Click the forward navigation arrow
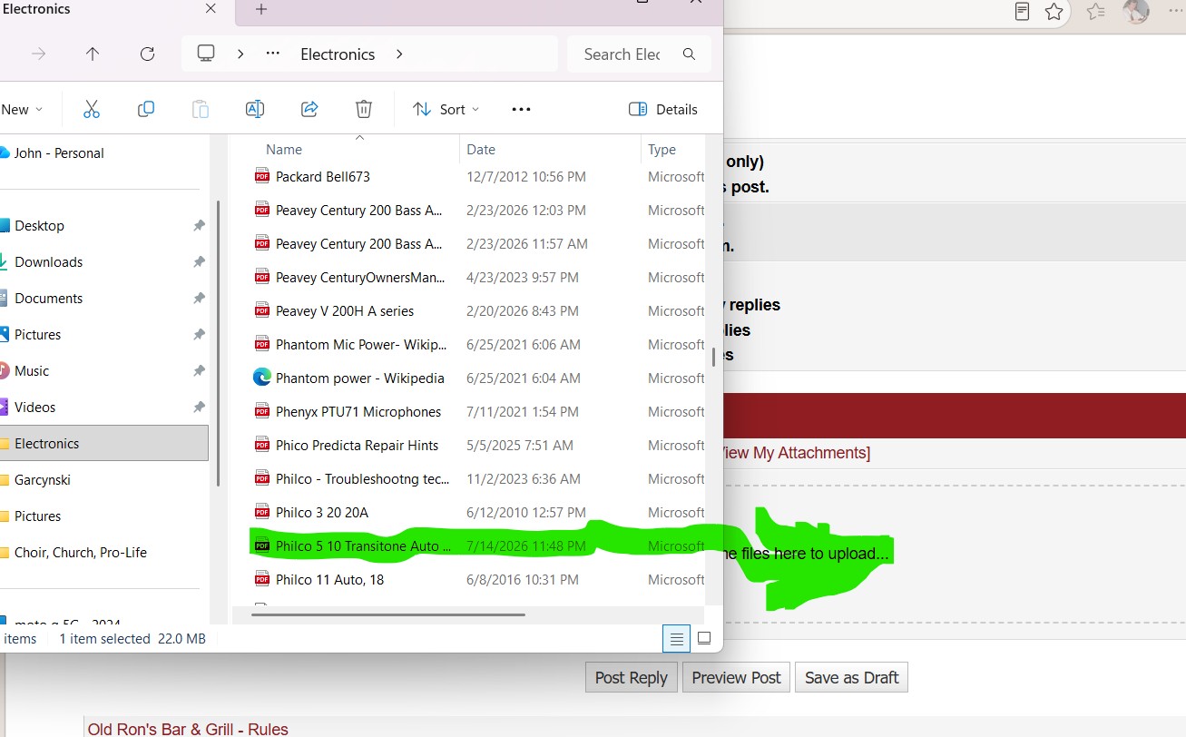The image size is (1186, 737). [x=38, y=54]
